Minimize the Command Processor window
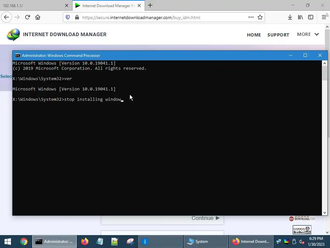Image resolution: width=330 pixels, height=248 pixels. pyautogui.click(x=291, y=55)
